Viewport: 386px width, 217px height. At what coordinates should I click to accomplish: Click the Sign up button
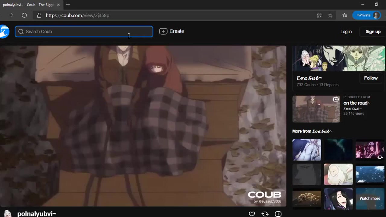(x=373, y=32)
